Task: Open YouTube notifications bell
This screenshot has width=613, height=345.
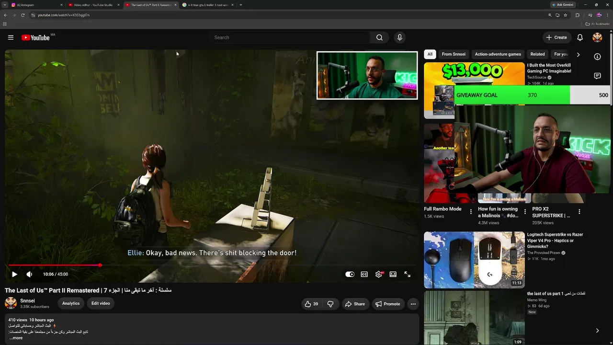Action: (580, 37)
